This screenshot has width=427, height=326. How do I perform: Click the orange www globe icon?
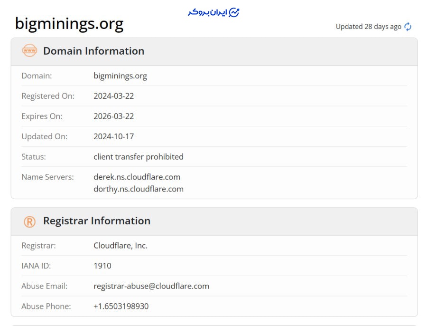pos(29,50)
